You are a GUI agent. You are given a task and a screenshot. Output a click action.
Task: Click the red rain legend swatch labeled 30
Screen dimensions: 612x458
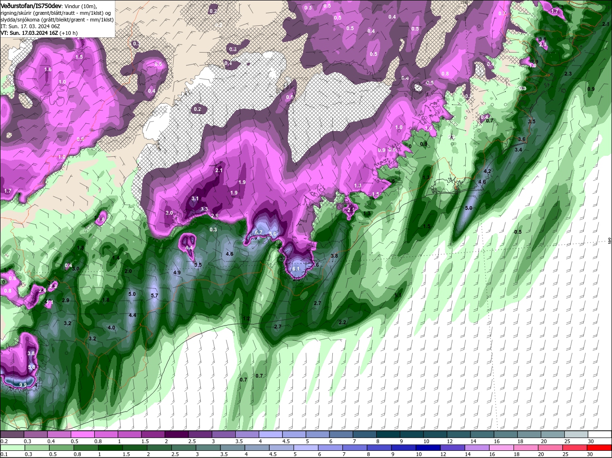point(600,448)
